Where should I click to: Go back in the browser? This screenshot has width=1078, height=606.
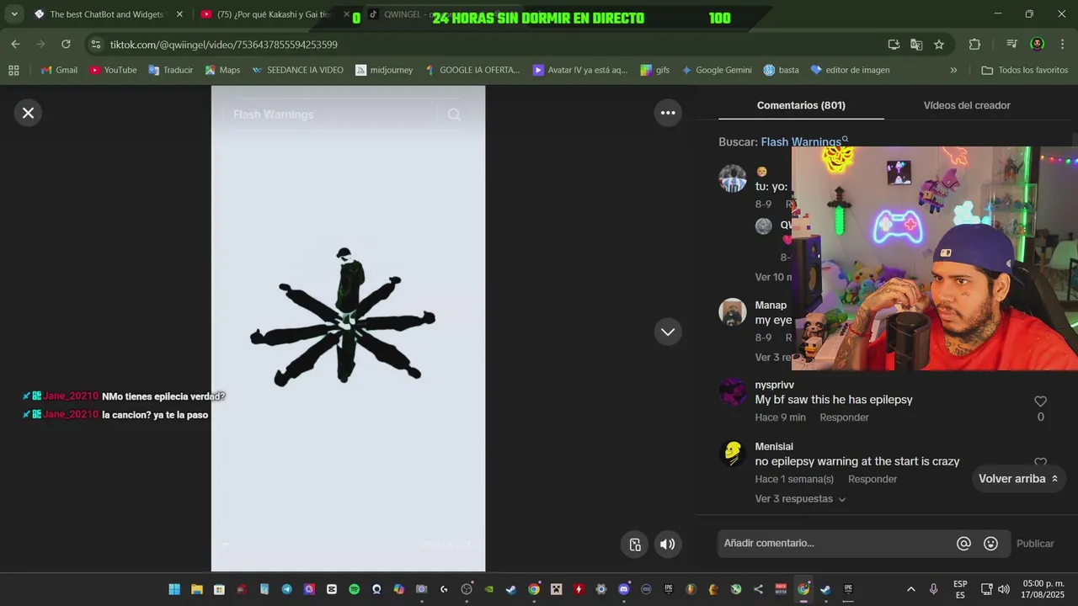[x=15, y=45]
